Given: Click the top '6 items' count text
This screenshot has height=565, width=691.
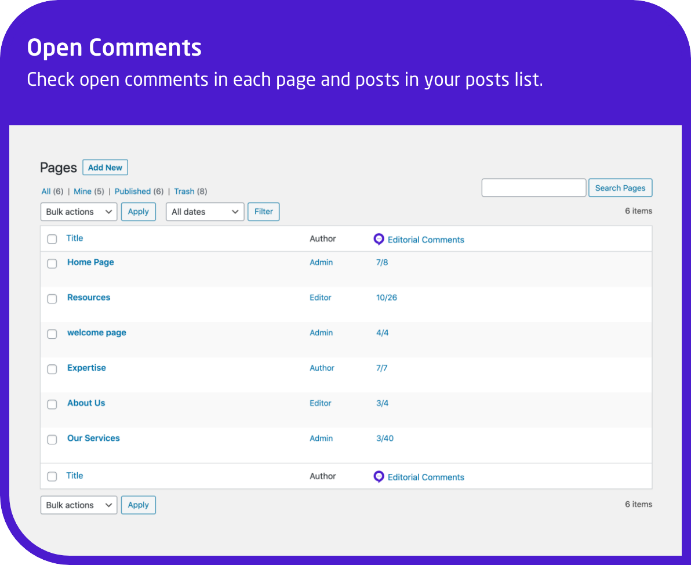Looking at the screenshot, I should (639, 211).
